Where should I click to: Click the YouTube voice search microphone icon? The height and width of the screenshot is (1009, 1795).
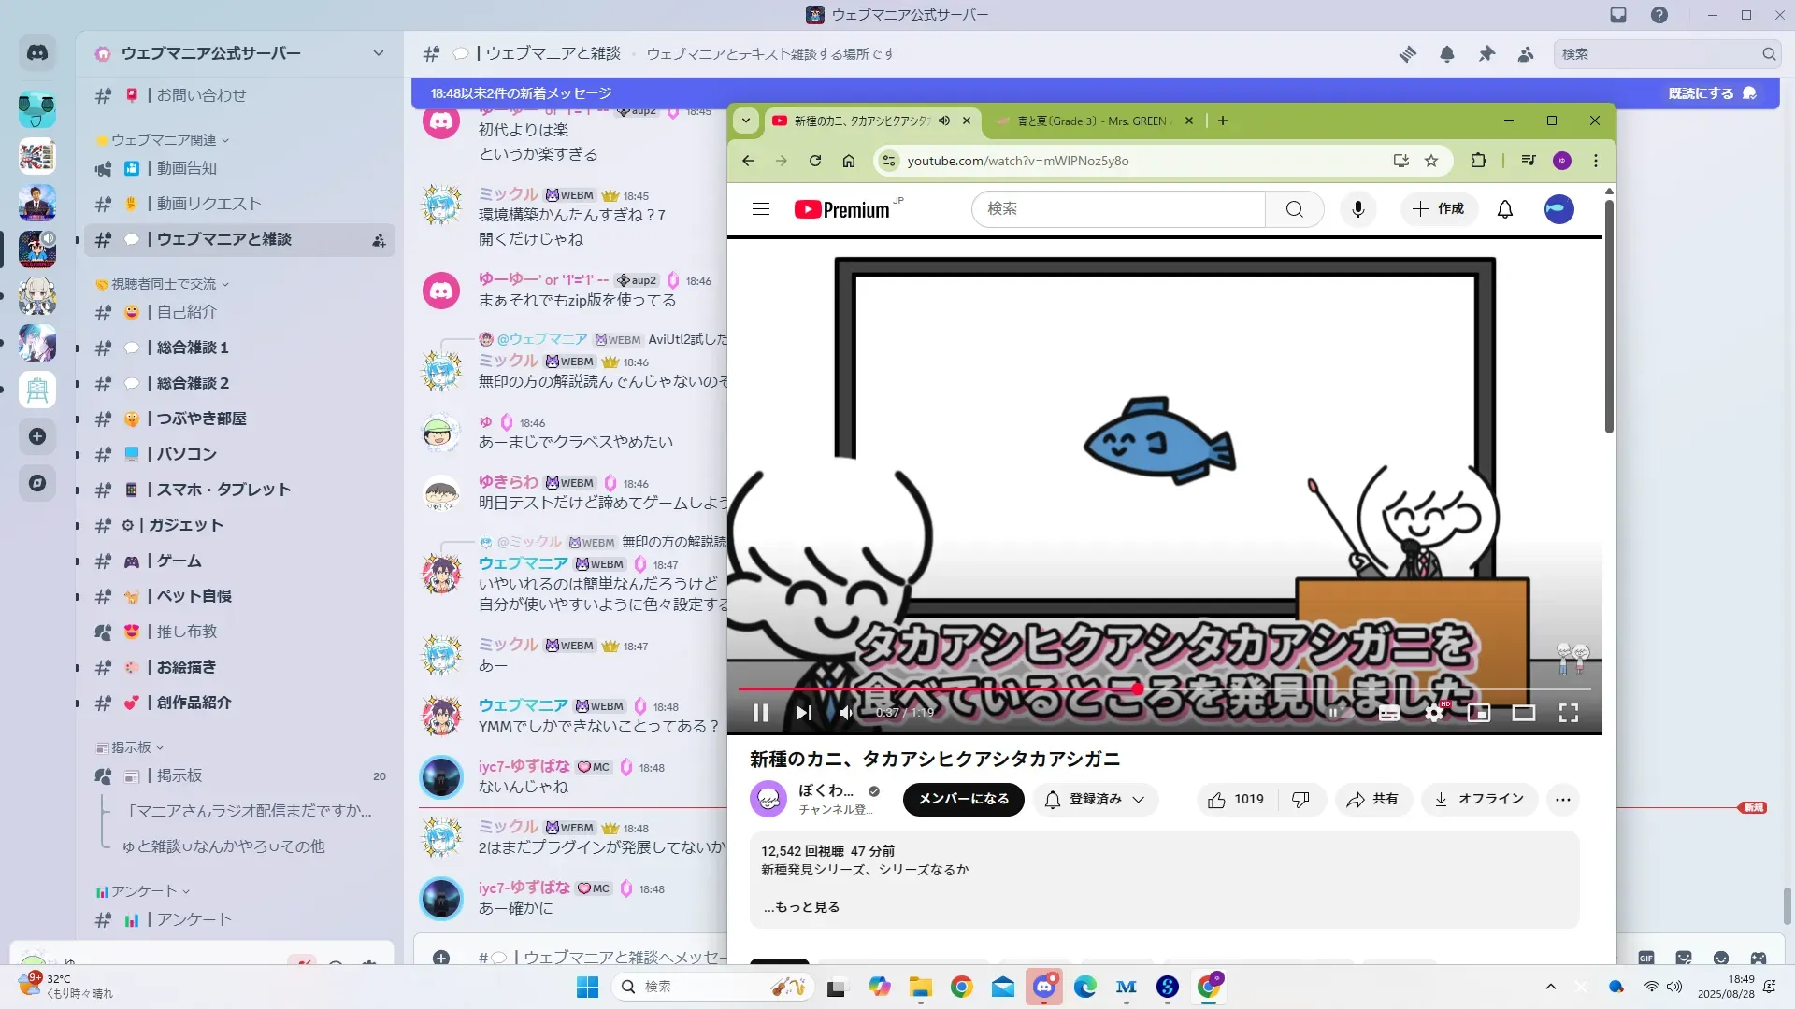tap(1357, 209)
